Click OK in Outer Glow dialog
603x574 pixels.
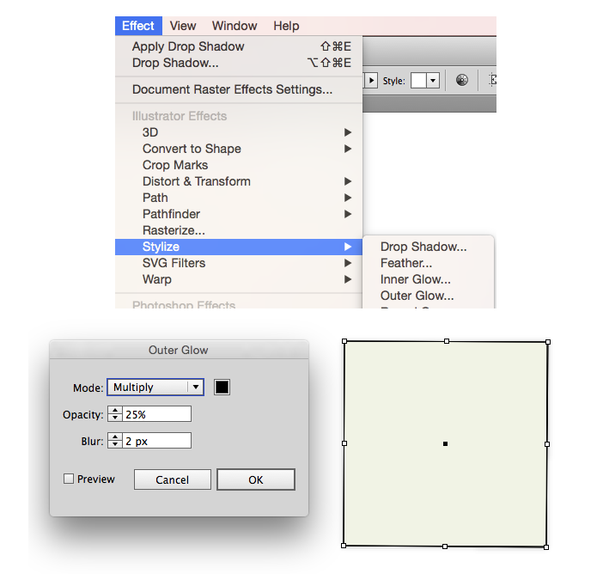tap(256, 479)
